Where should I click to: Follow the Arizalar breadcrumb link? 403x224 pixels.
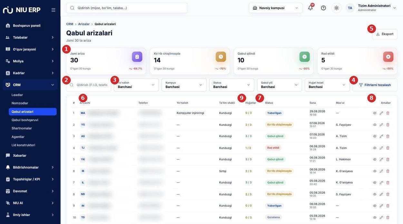(84, 24)
